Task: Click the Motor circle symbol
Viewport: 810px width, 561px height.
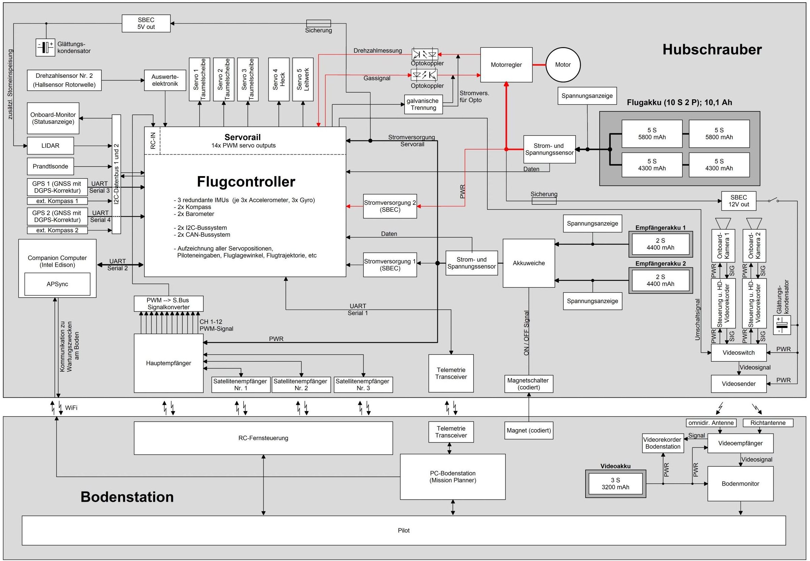Action: [x=563, y=65]
